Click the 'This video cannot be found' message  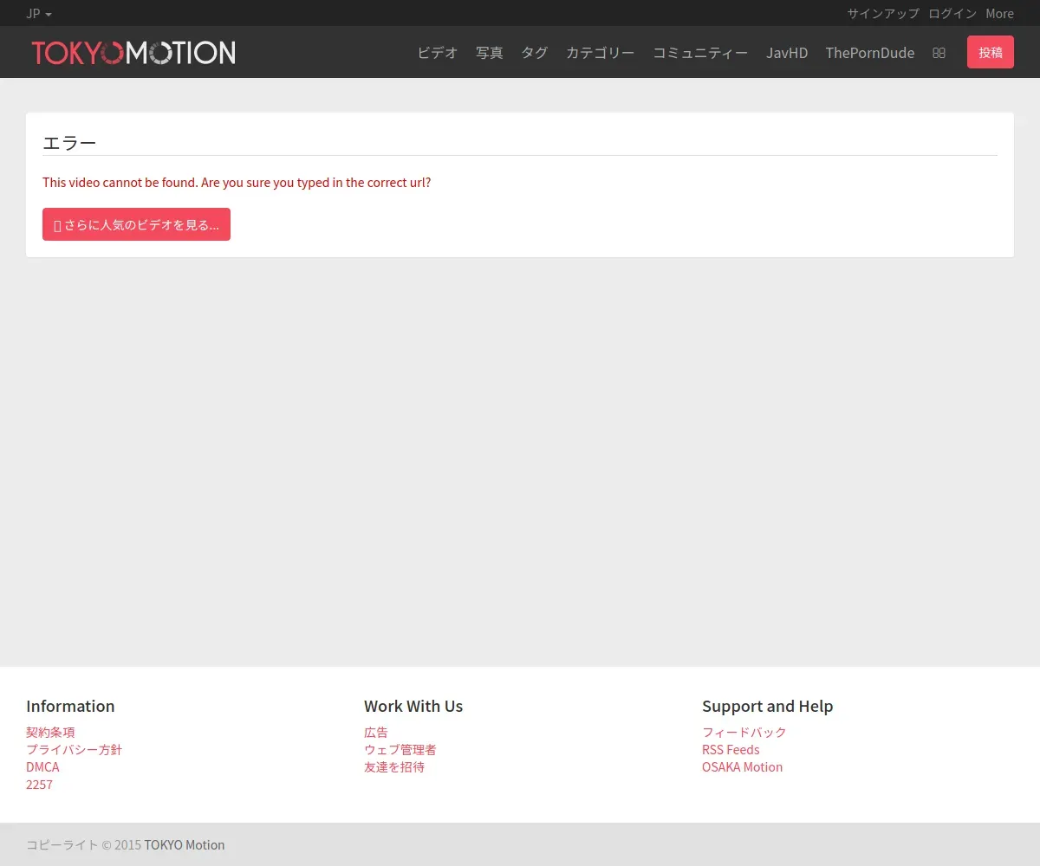[x=237, y=183]
